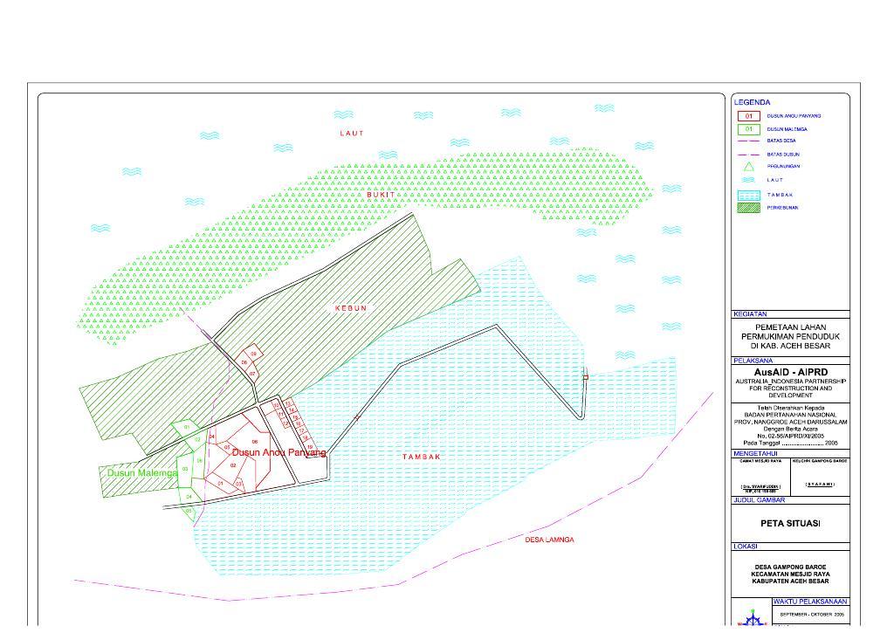Click the Pegunungan triangle legend symbol
This screenshot has height=633, width=894.
pyautogui.click(x=748, y=166)
